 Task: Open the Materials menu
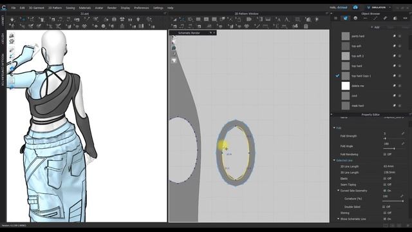pyautogui.click(x=85, y=8)
